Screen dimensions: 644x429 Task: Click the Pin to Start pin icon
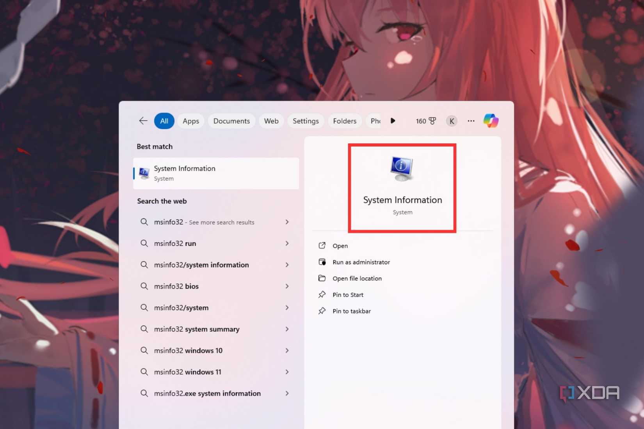[322, 295]
